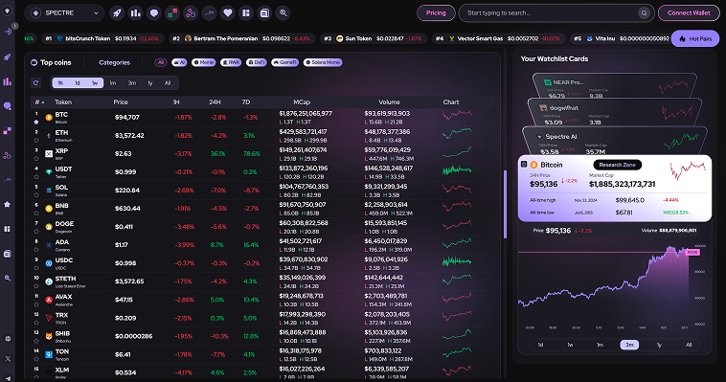726x382 pixels.
Task: Click the chat bubble icon in the top toolbar
Action: (153, 13)
